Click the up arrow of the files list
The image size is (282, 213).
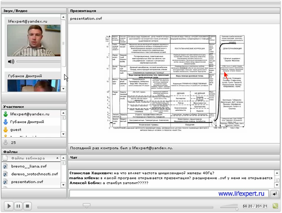click(63, 158)
